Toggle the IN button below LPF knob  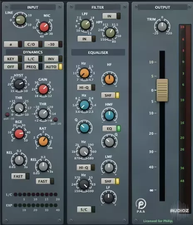87,39
